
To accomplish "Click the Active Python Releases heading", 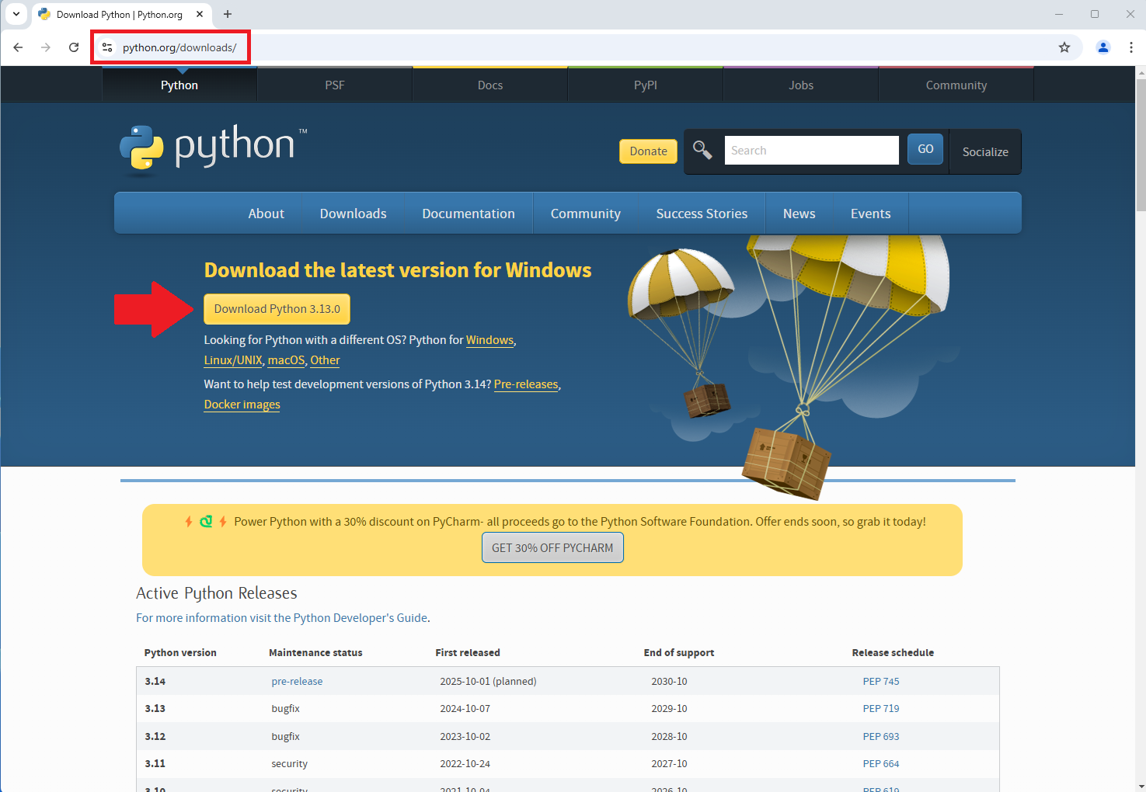I will coord(216,593).
